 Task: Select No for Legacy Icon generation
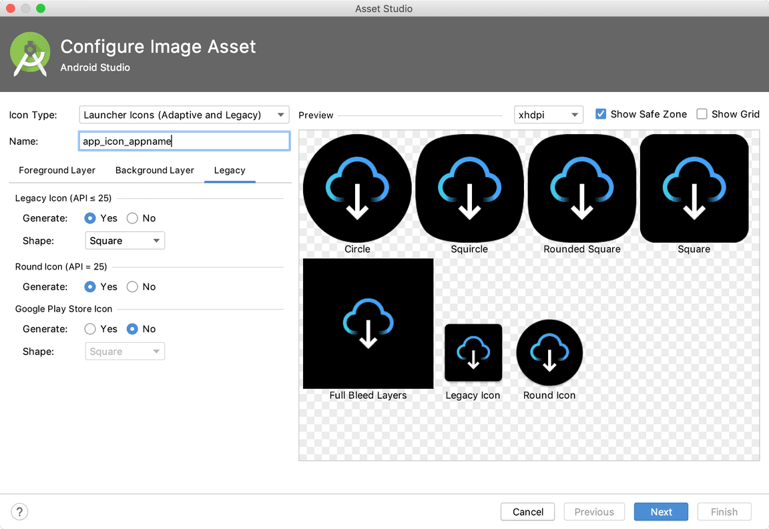coord(132,218)
